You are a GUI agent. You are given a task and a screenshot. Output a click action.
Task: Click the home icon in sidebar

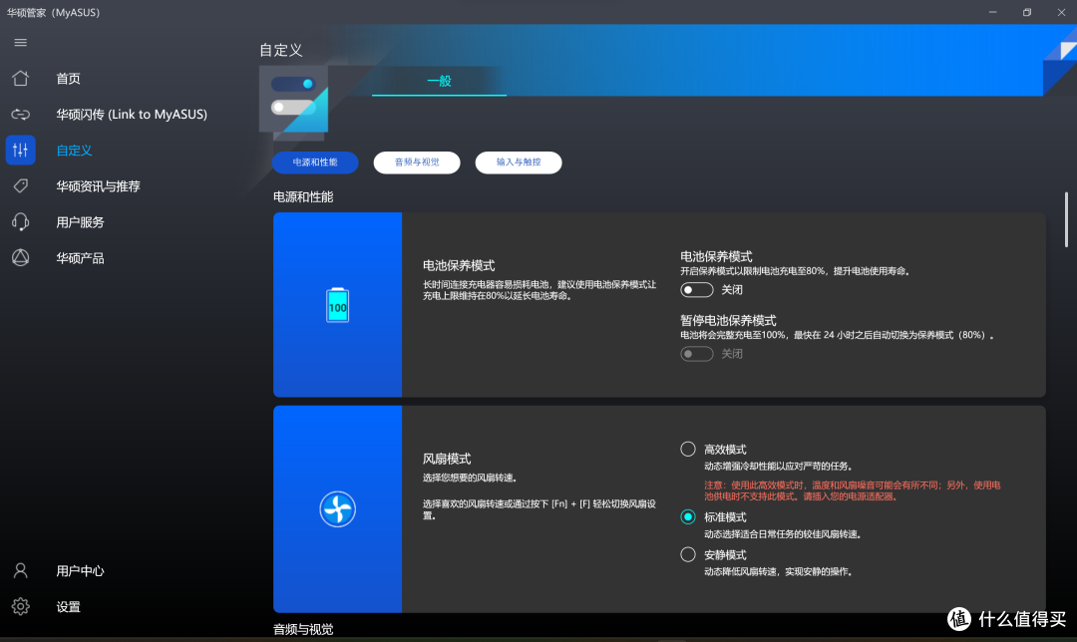(x=21, y=79)
